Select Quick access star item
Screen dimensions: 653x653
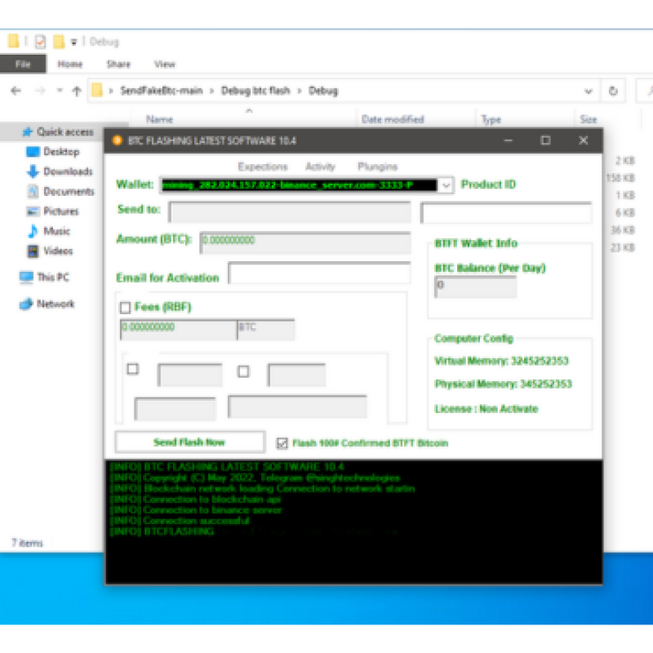(58, 132)
